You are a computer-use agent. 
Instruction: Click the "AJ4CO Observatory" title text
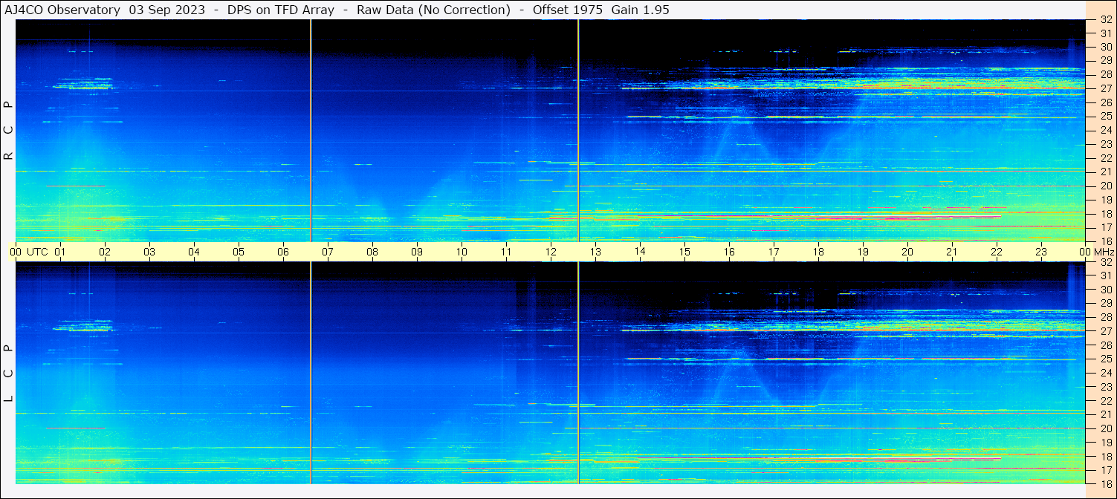[x=64, y=10]
